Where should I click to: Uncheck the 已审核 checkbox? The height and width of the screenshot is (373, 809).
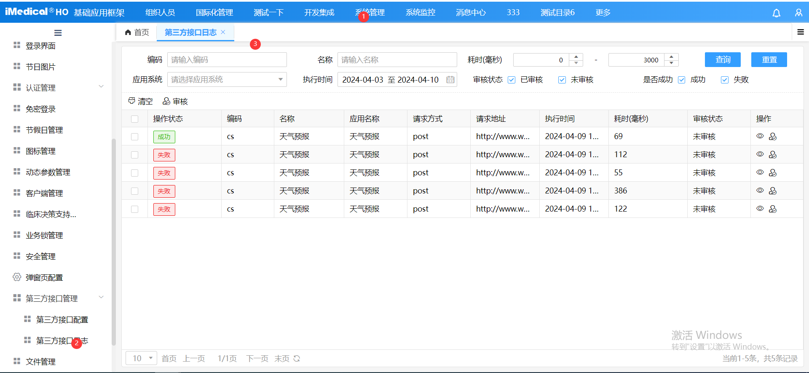coord(512,80)
